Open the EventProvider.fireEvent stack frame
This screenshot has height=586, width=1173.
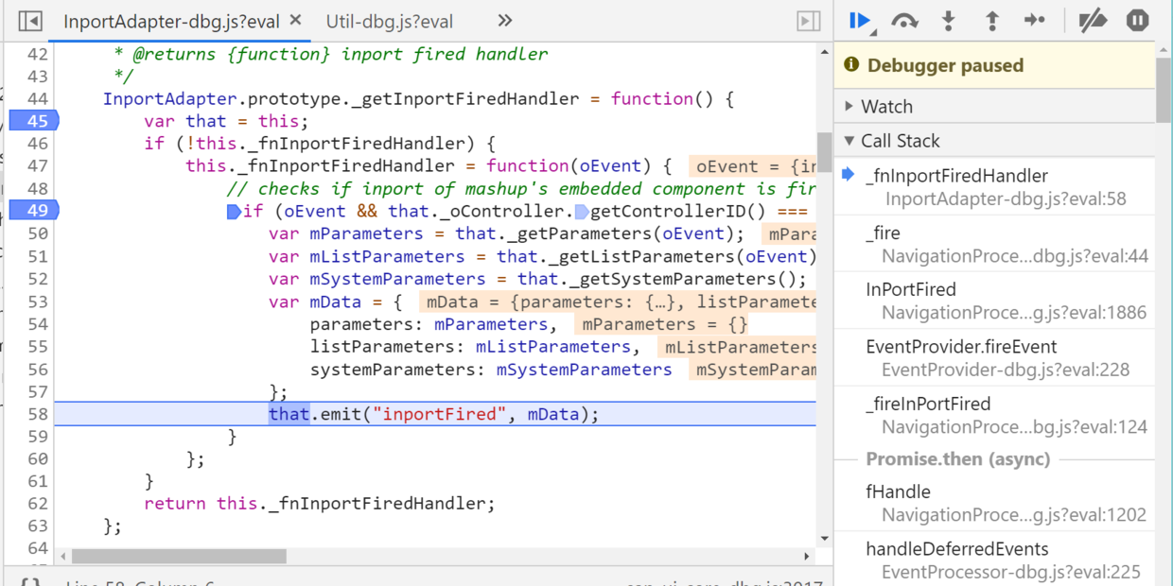pos(994,357)
